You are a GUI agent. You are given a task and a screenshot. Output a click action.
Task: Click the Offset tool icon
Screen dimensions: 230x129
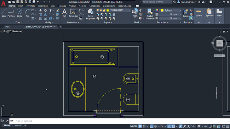(57, 18)
